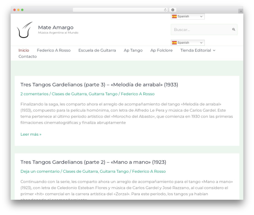This screenshot has height=215, width=254.
Task: Click the red close window button
Action: coord(15,10)
